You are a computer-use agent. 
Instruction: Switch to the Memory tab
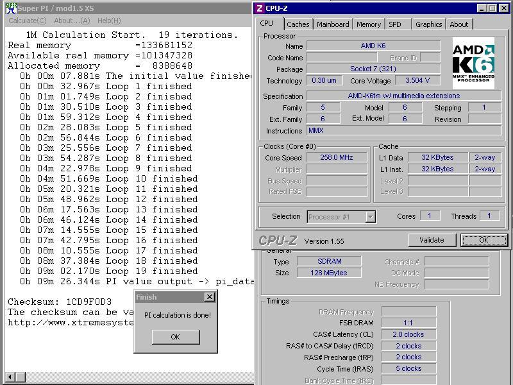tap(369, 24)
